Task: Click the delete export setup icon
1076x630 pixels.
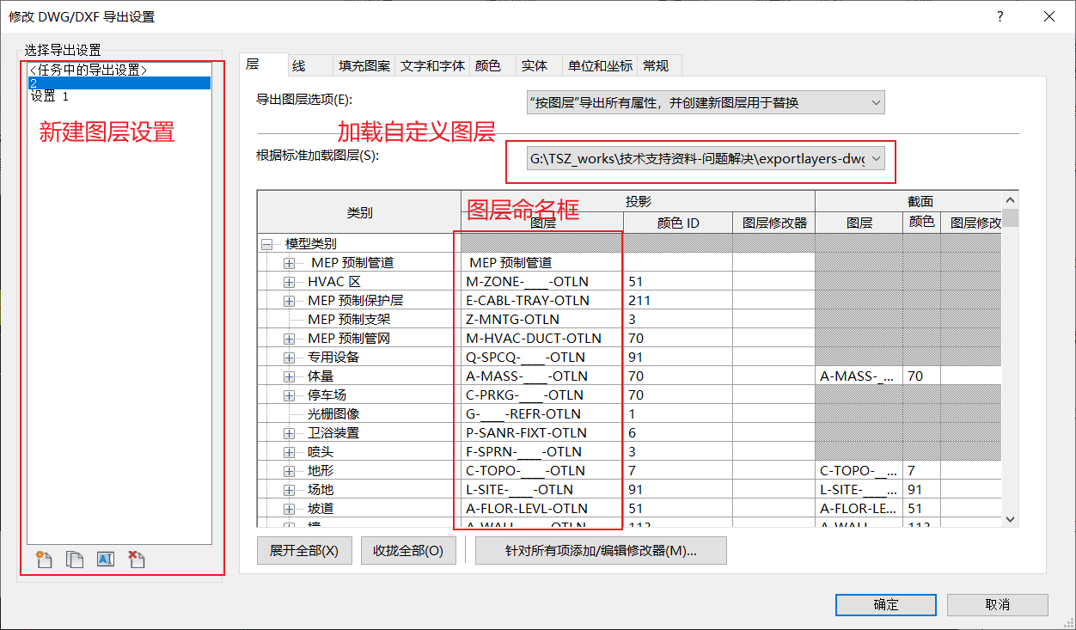Action: (x=136, y=560)
